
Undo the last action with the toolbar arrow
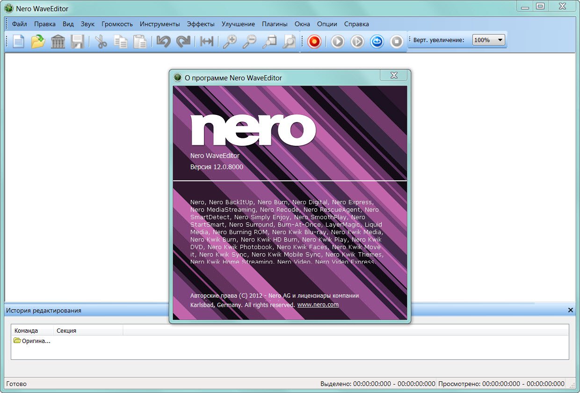pyautogui.click(x=164, y=42)
